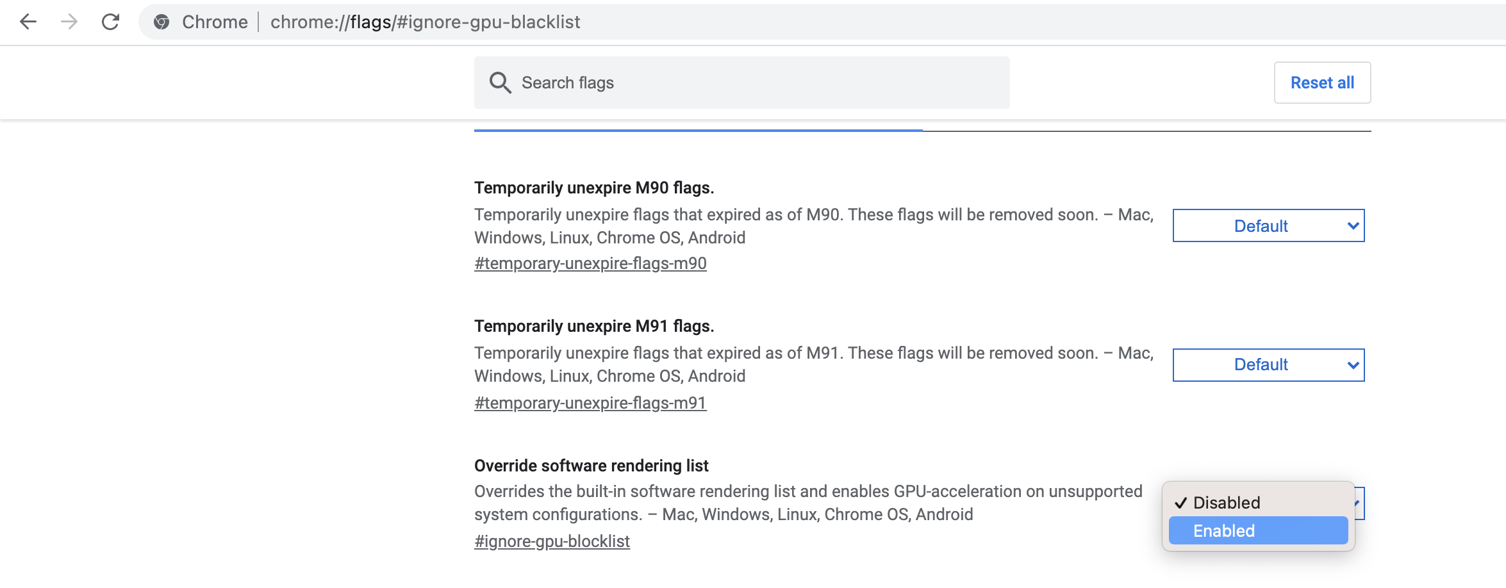Select the checked Disabled option
This screenshot has height=588, width=1506.
pyautogui.click(x=1225, y=502)
